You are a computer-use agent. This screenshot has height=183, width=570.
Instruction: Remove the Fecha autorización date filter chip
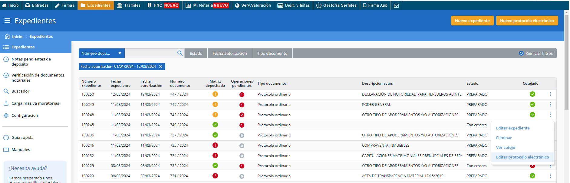(x=161, y=67)
